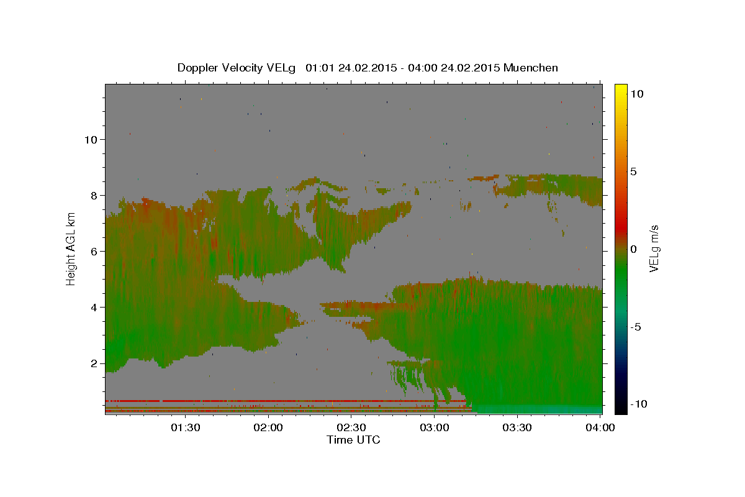745x497 pixels.
Task: Click the height tick label 6
Action: click(x=95, y=252)
